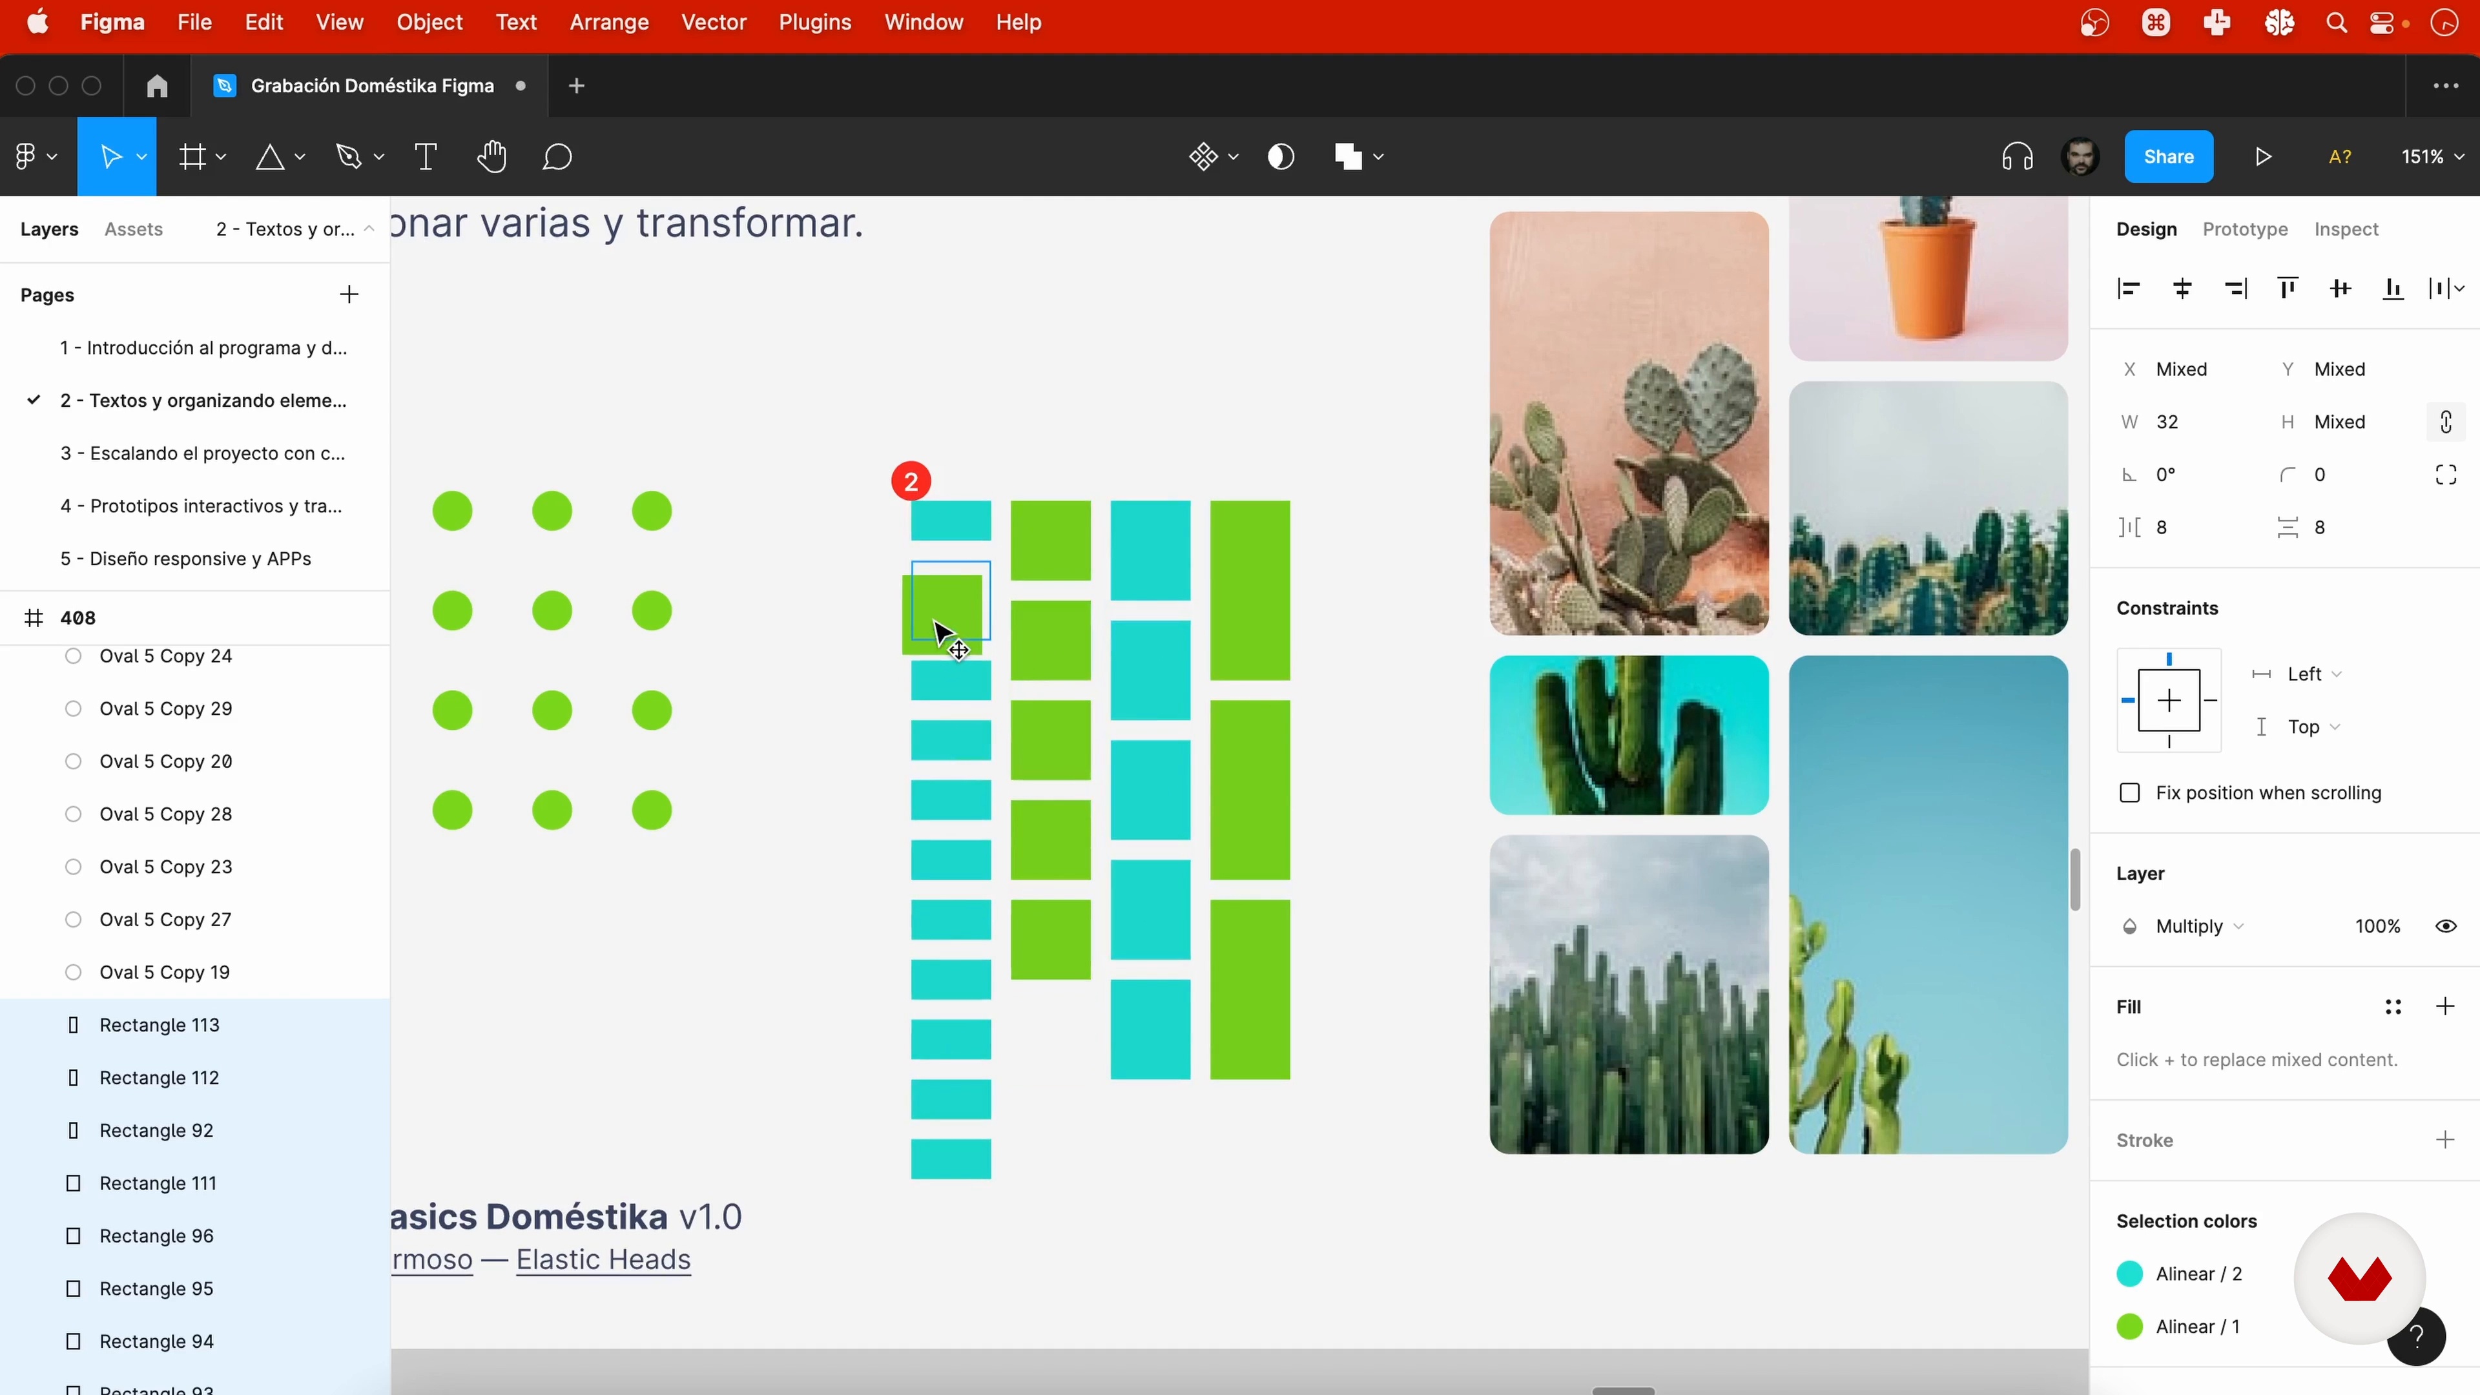
Task: Open macOS Spotlight search icon
Action: tap(2335, 22)
